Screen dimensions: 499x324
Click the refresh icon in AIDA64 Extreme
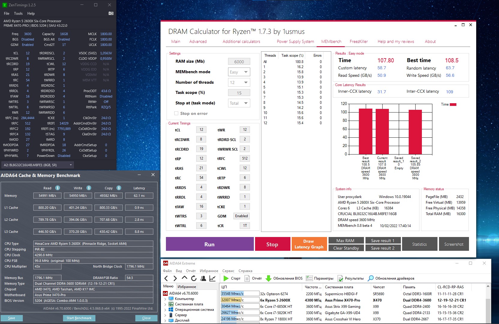(x=194, y=278)
